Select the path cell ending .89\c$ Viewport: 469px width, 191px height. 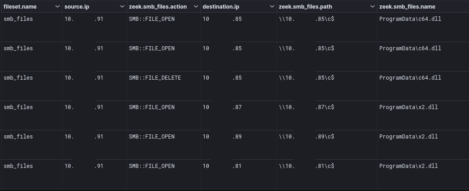pos(327,144)
